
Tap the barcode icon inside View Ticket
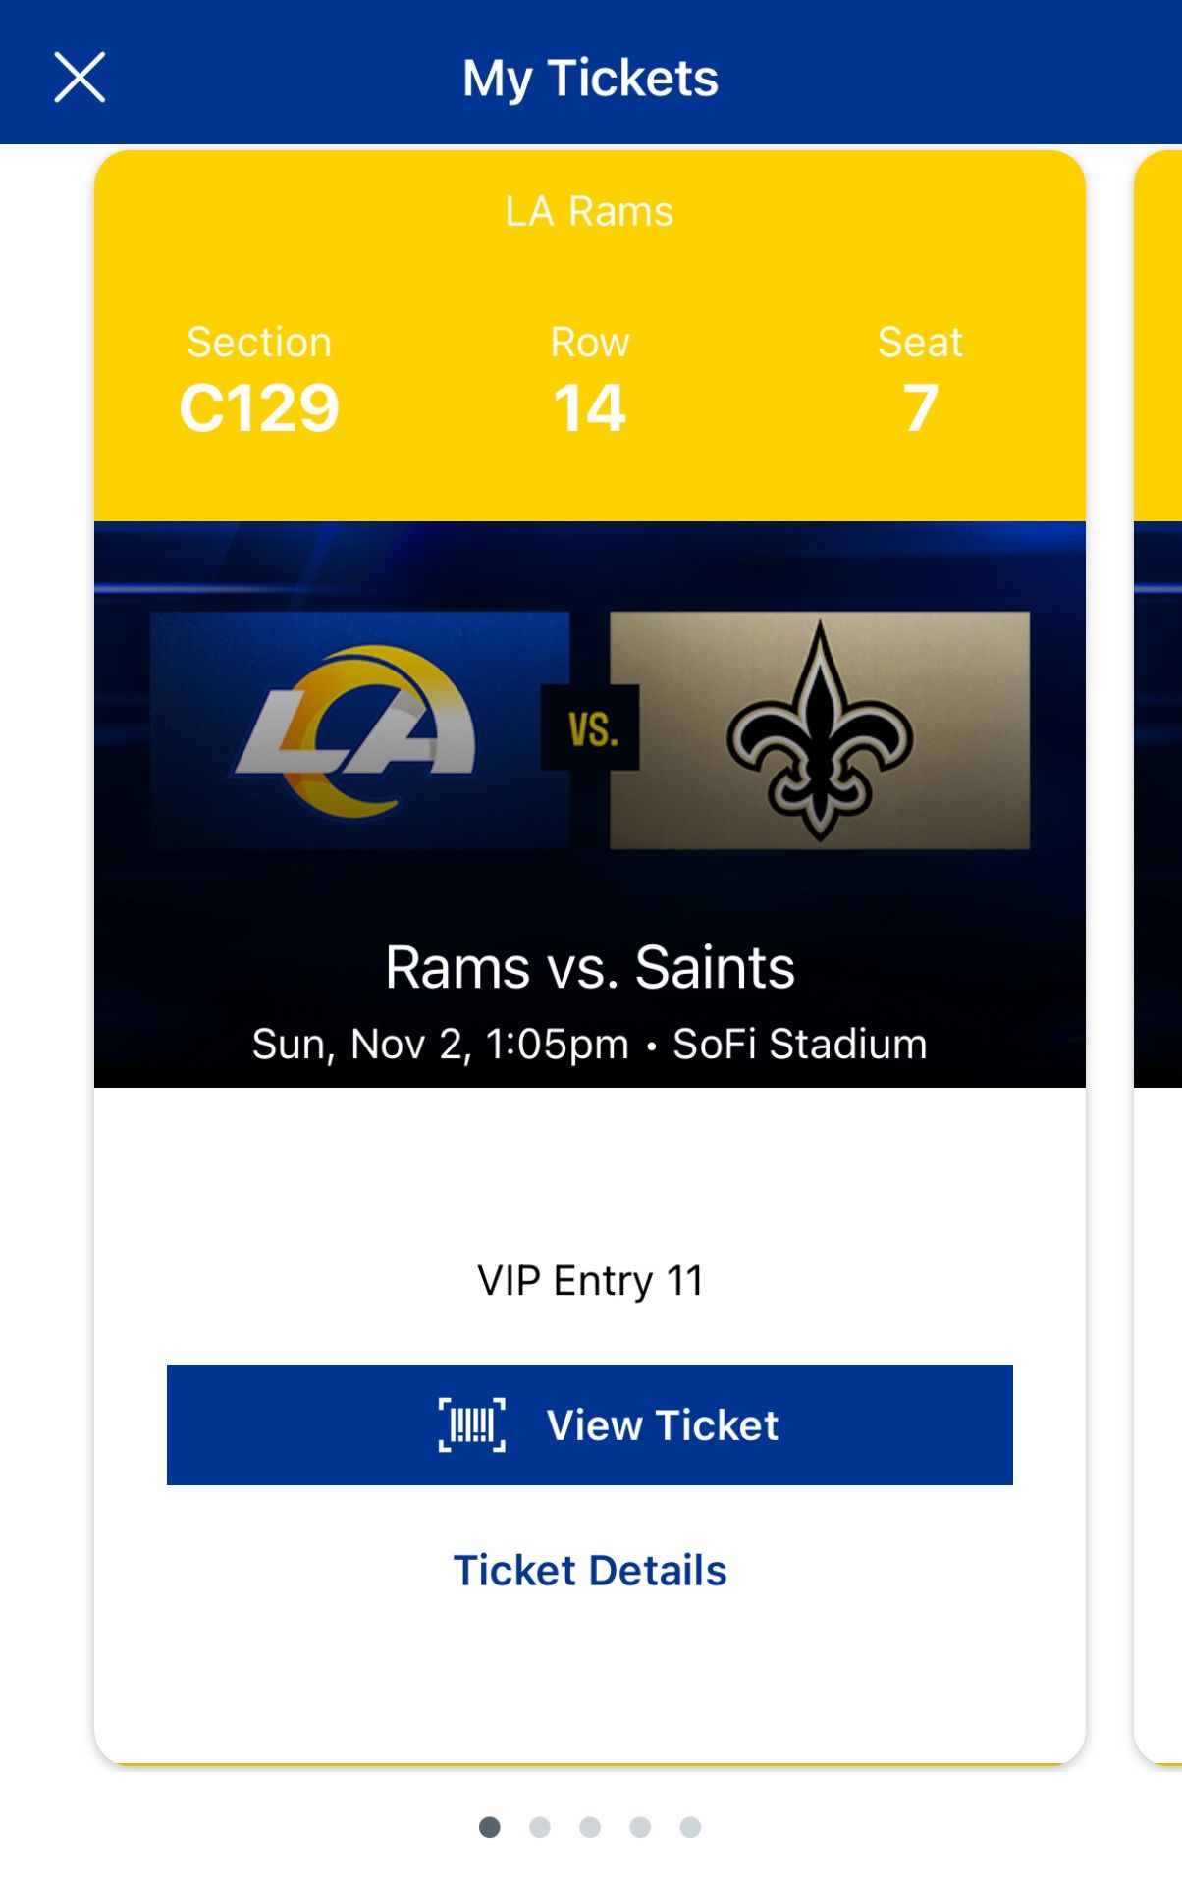pos(473,1425)
